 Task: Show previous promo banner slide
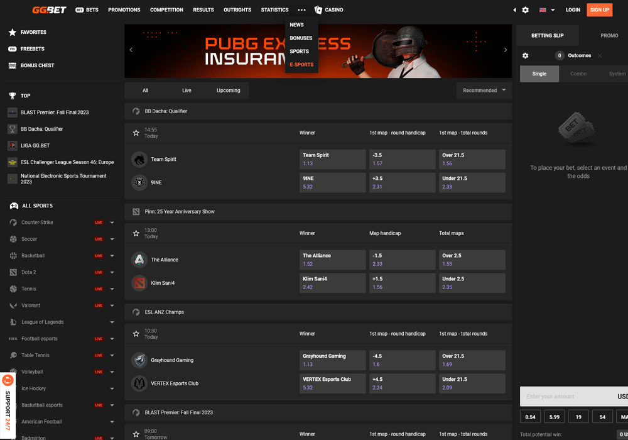(x=131, y=50)
